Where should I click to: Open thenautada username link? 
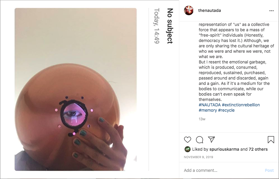click(209, 10)
